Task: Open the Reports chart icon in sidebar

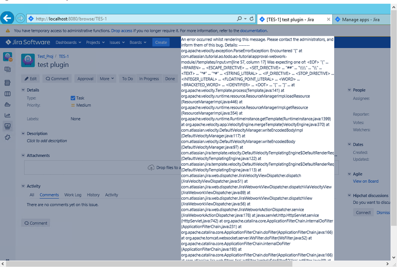Action: [8, 115]
